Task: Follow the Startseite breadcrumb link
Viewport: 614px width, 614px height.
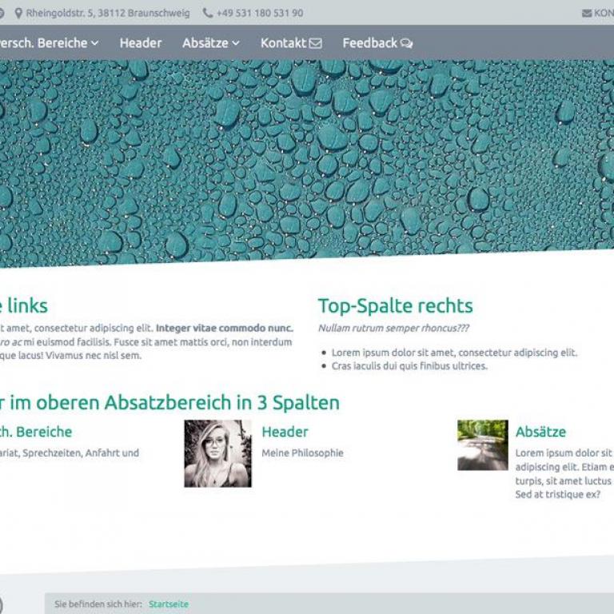Action: (x=169, y=604)
